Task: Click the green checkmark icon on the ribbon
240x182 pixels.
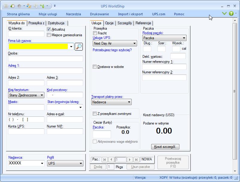Action: click(x=224, y=13)
